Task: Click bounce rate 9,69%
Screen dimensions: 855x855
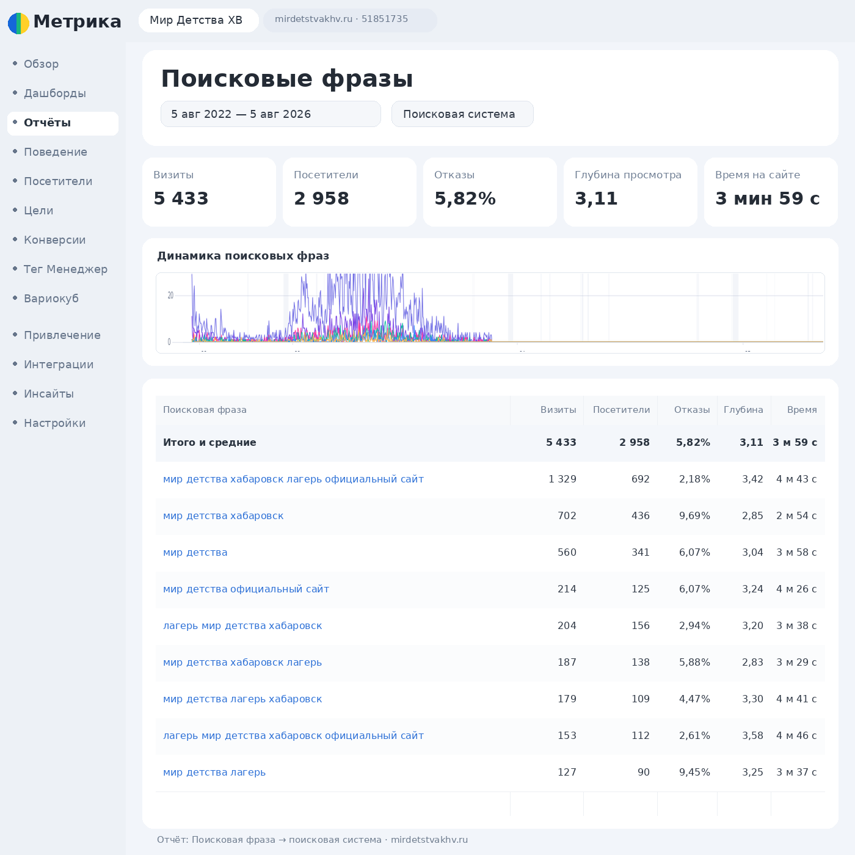Action: point(694,516)
